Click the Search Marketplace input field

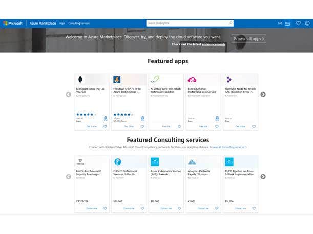(187, 23)
